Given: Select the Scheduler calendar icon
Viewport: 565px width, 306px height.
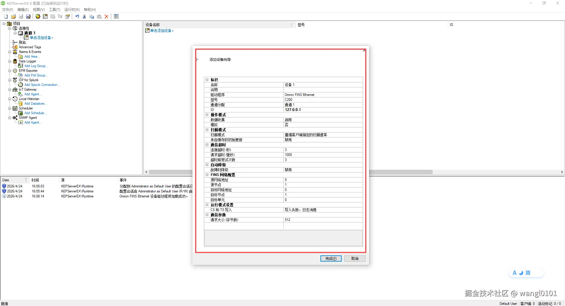Looking at the screenshot, I should (15, 108).
